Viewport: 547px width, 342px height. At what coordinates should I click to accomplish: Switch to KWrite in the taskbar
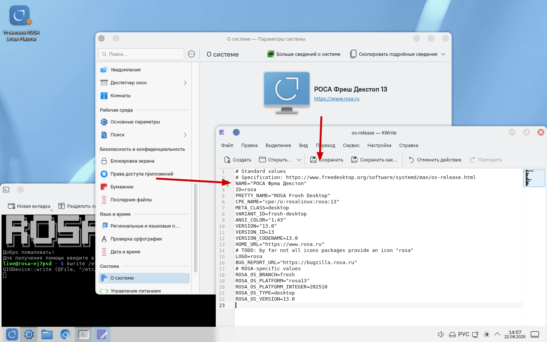tap(102, 334)
